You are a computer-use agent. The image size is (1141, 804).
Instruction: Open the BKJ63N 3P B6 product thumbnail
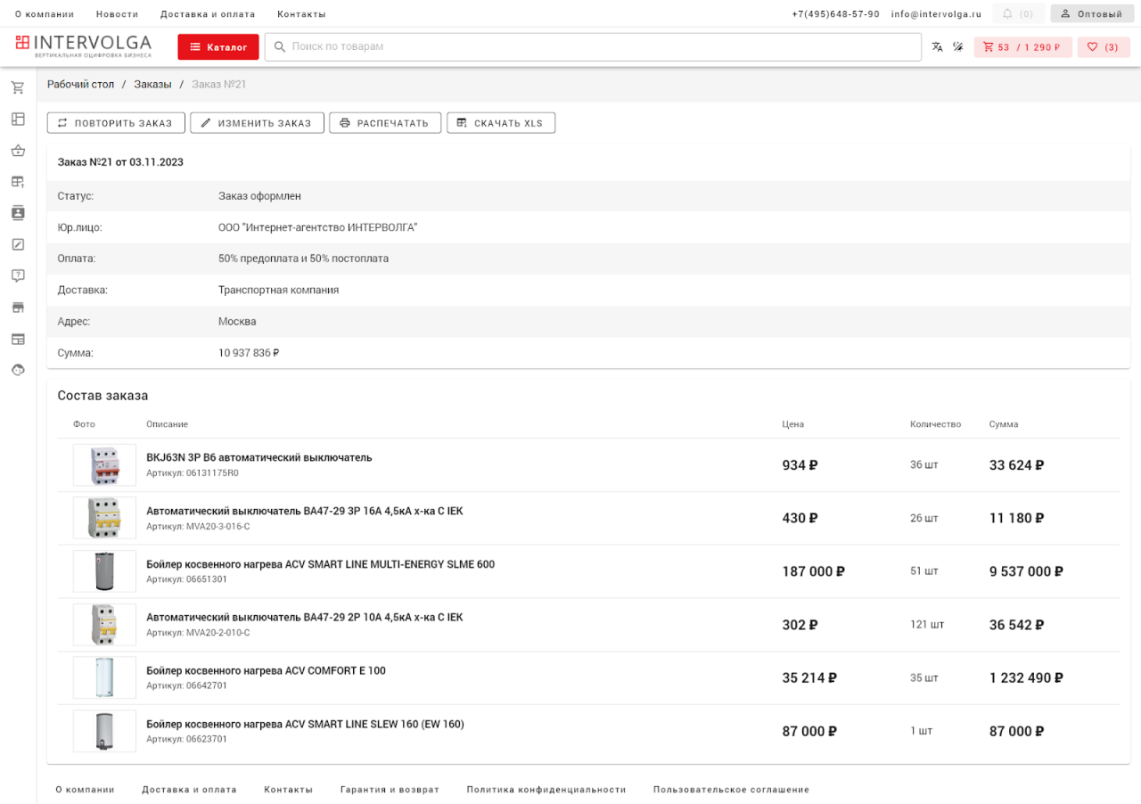pyautogui.click(x=104, y=465)
